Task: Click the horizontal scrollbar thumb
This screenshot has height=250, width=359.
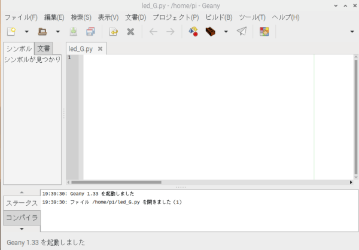Action: 116,182
